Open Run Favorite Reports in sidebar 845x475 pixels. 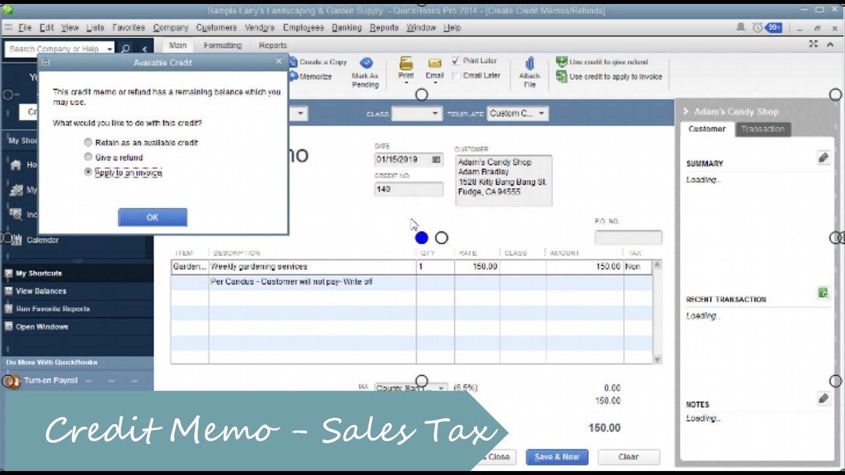[53, 309]
